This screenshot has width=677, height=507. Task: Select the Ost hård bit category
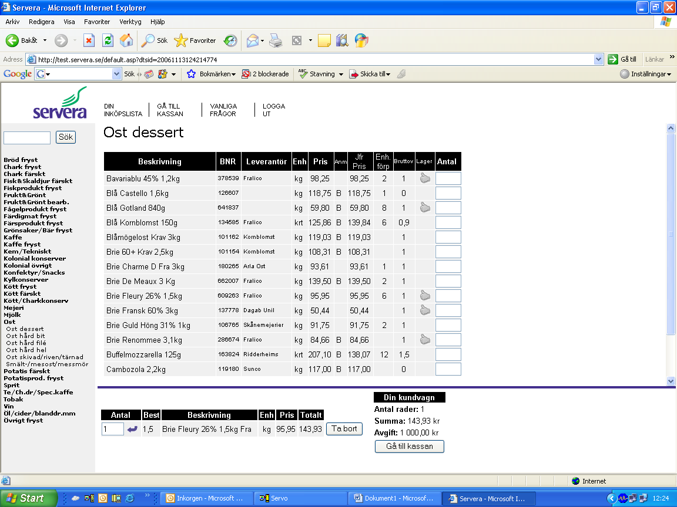coord(25,336)
